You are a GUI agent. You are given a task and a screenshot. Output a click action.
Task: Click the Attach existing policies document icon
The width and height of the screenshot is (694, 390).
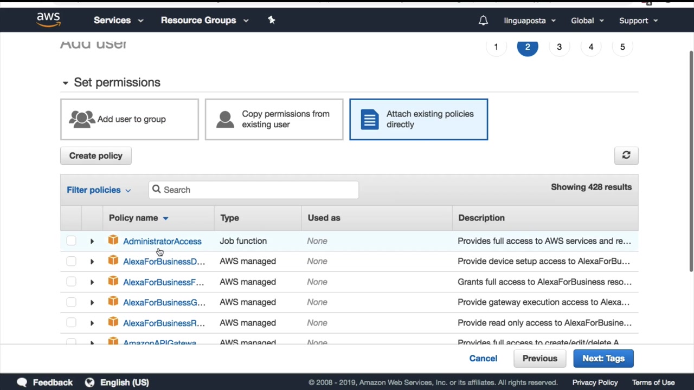tap(370, 119)
